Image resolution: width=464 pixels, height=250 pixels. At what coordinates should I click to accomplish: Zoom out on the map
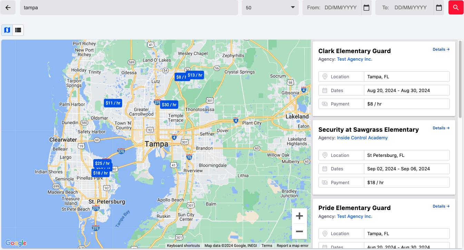click(x=299, y=231)
